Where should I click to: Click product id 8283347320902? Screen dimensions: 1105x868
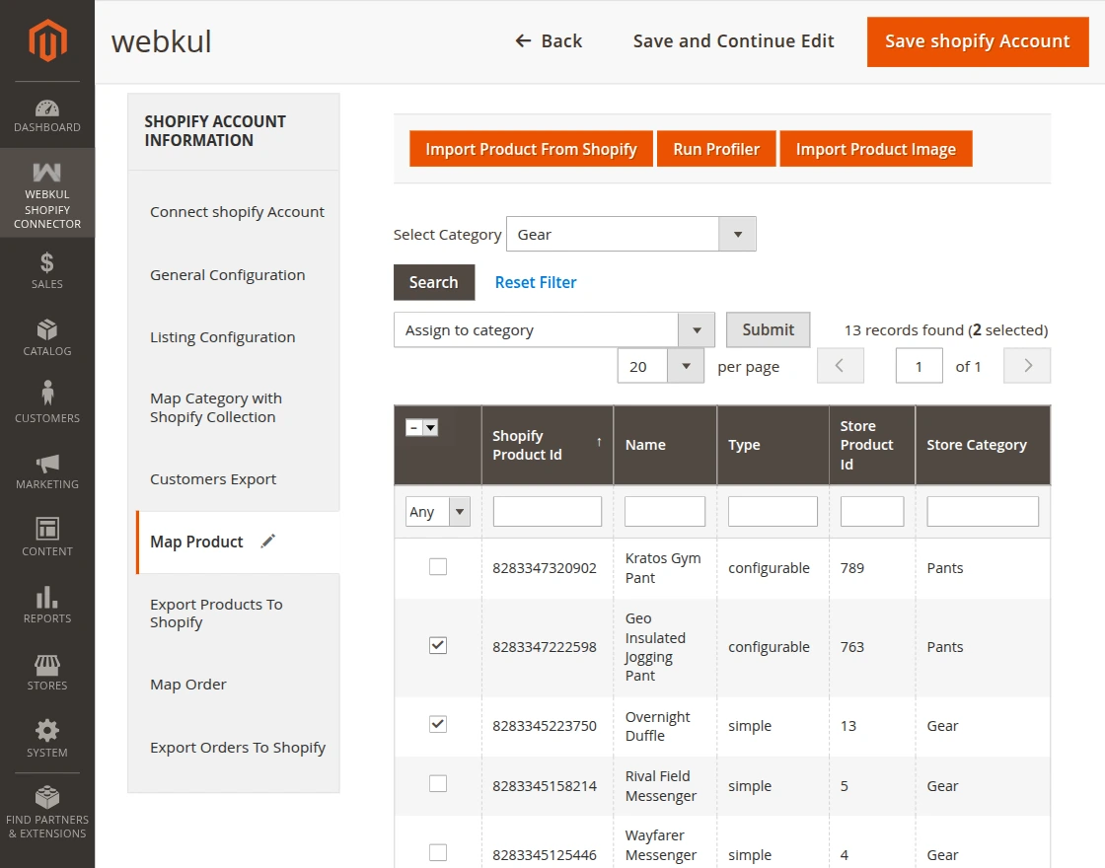[544, 568]
